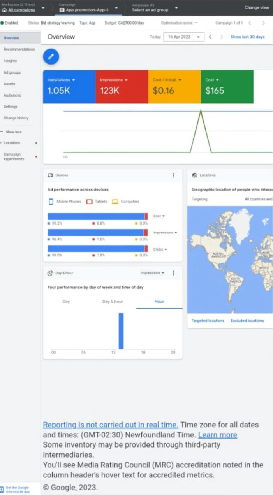
Task: Go to previous date with left chevron
Action: (x=210, y=37)
